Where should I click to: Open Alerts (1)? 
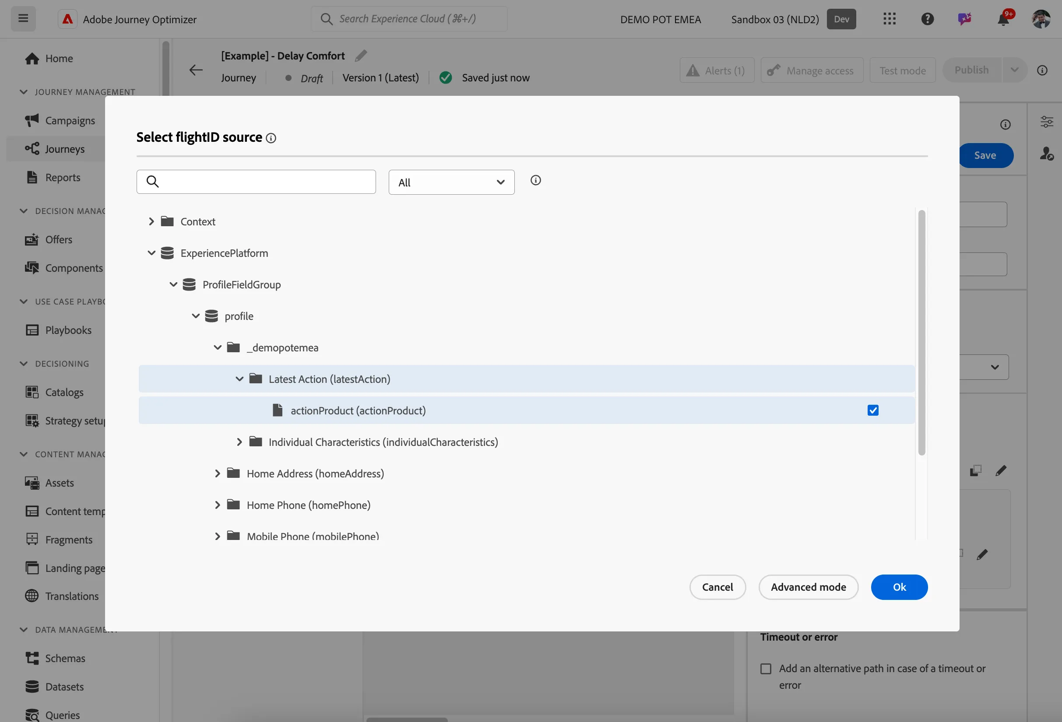[717, 70]
